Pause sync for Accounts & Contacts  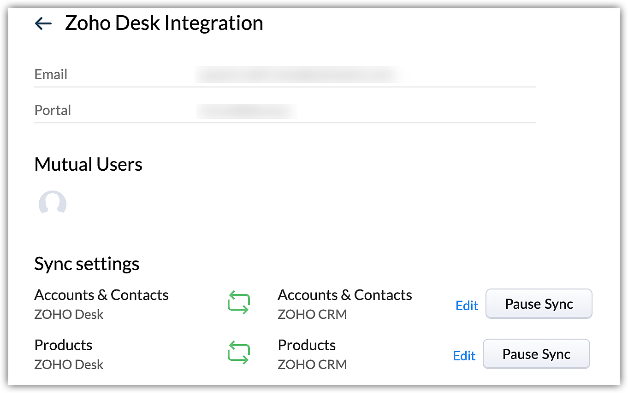coord(539,304)
